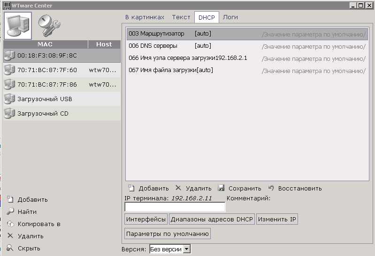
Task: Click the Копировать в icon
Action: pyautogui.click(x=10, y=224)
